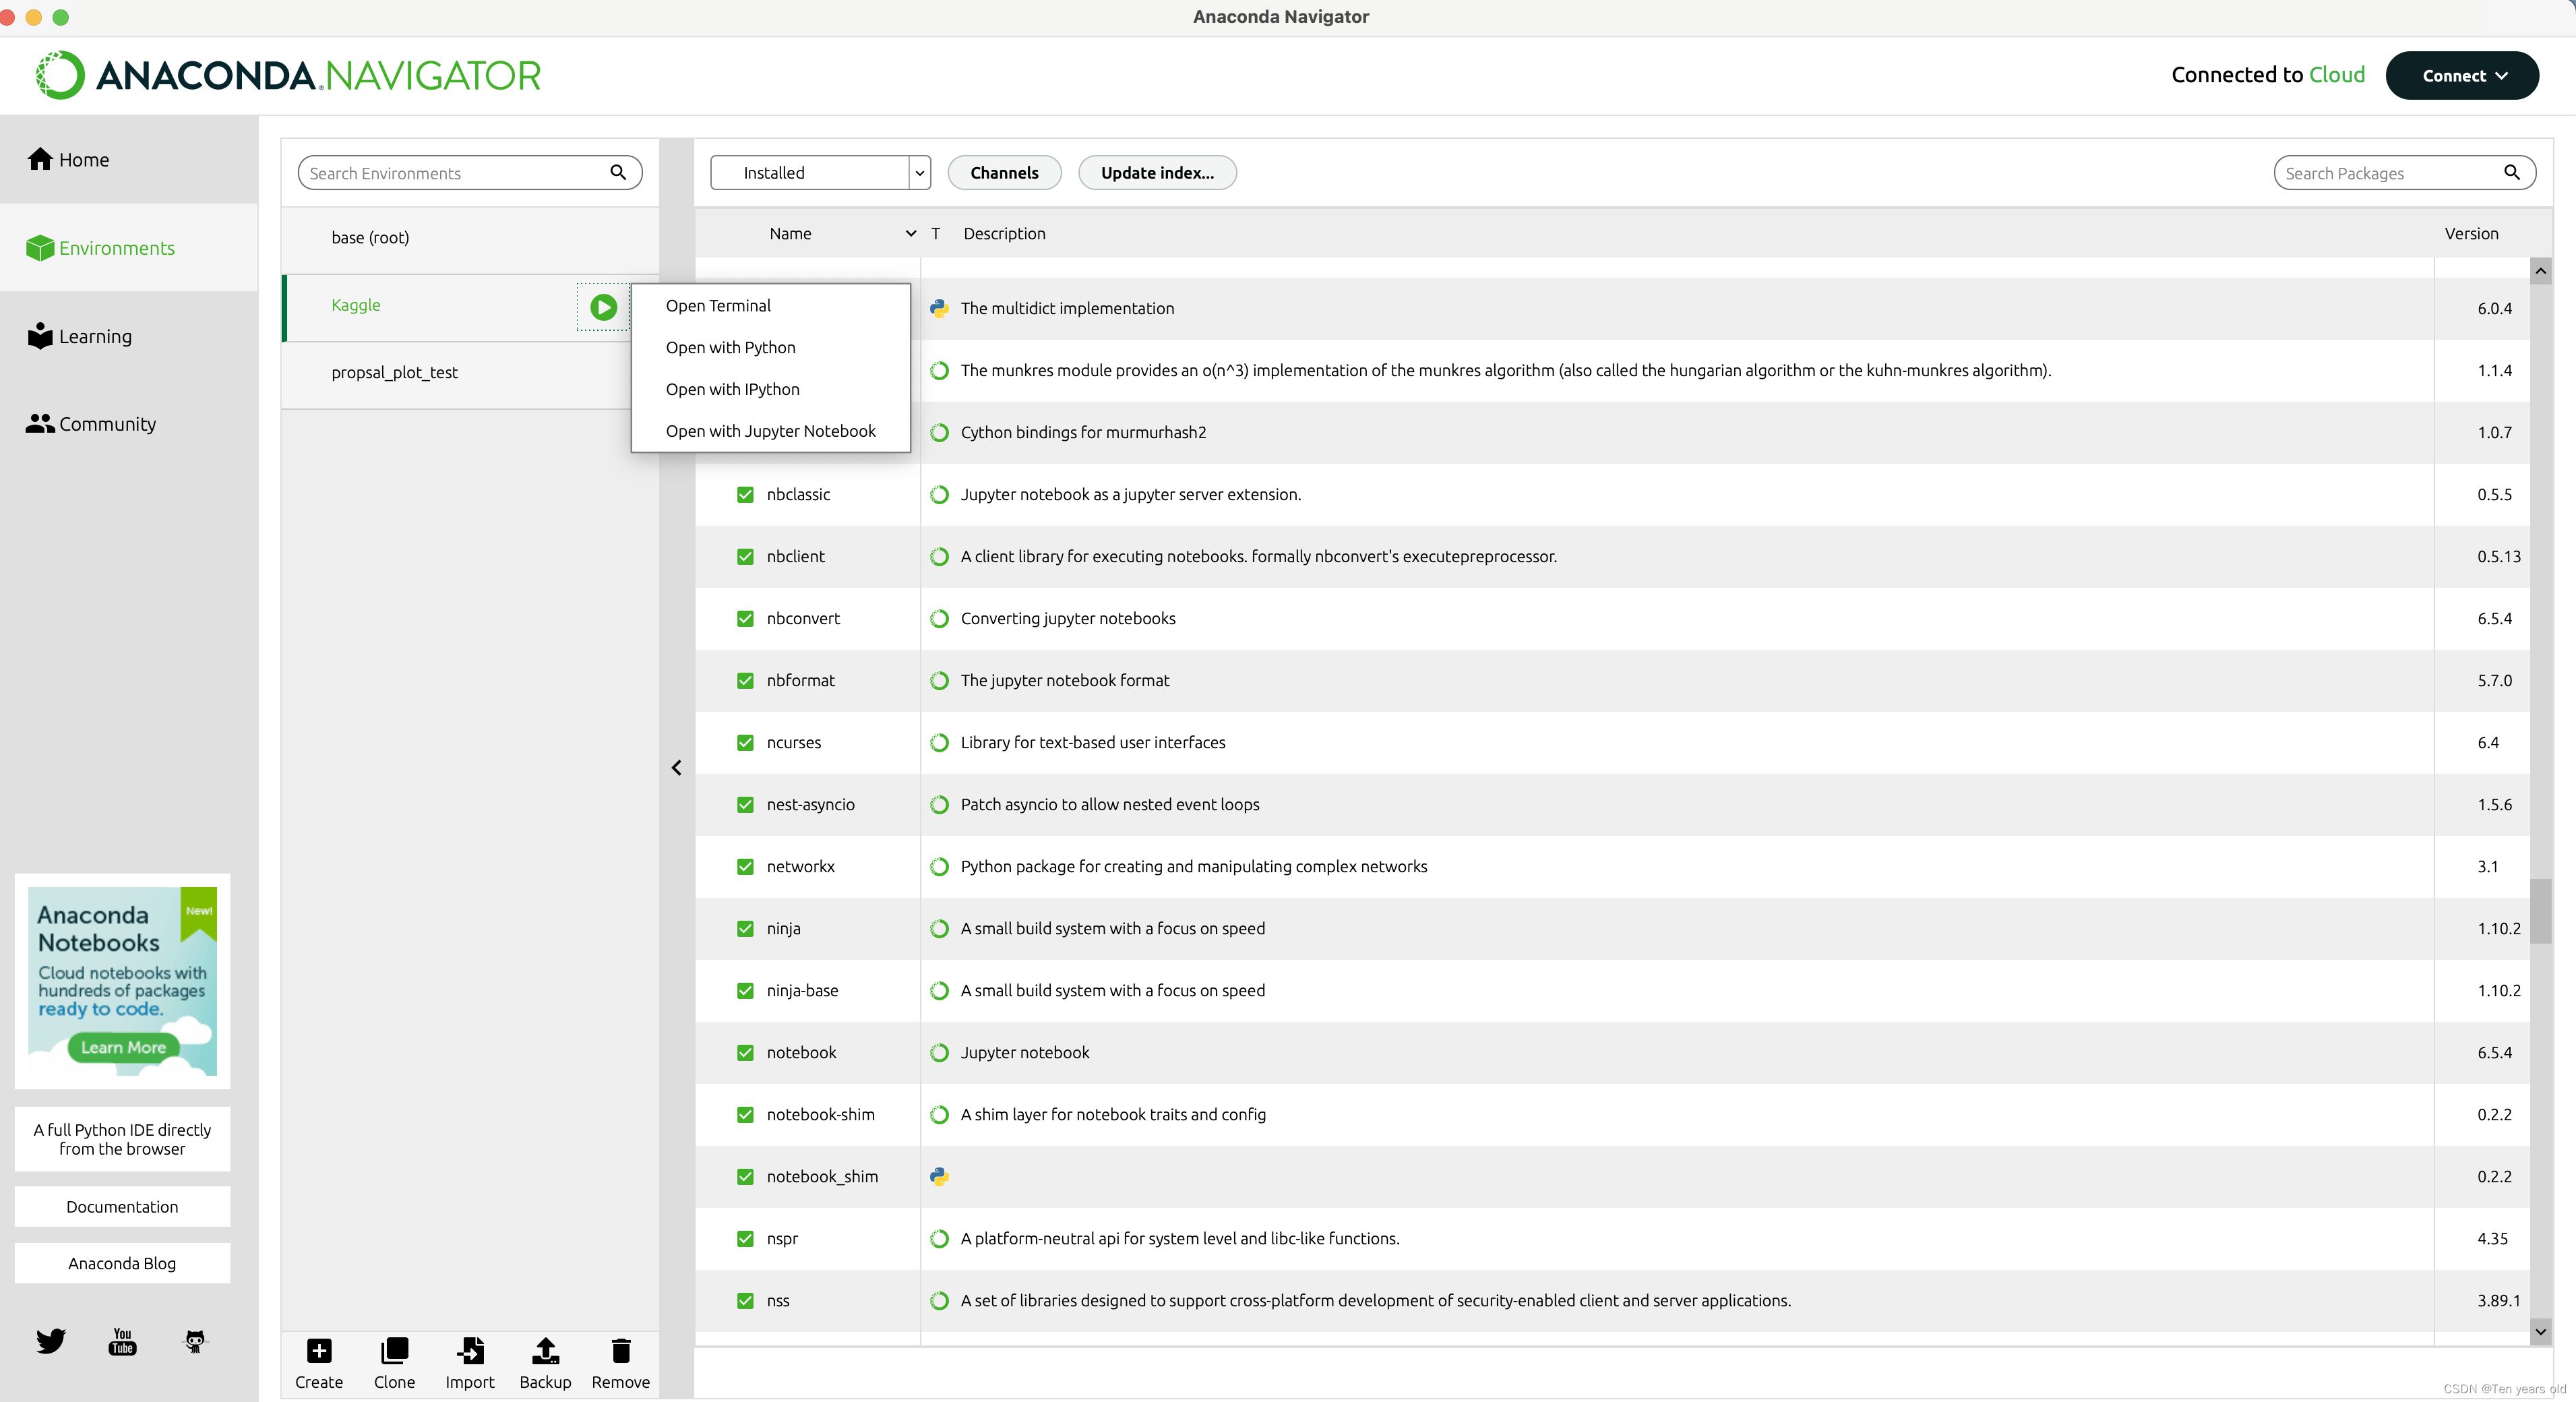This screenshot has width=2576, height=1402.
Task: Open the Learning section icon
Action: click(40, 336)
